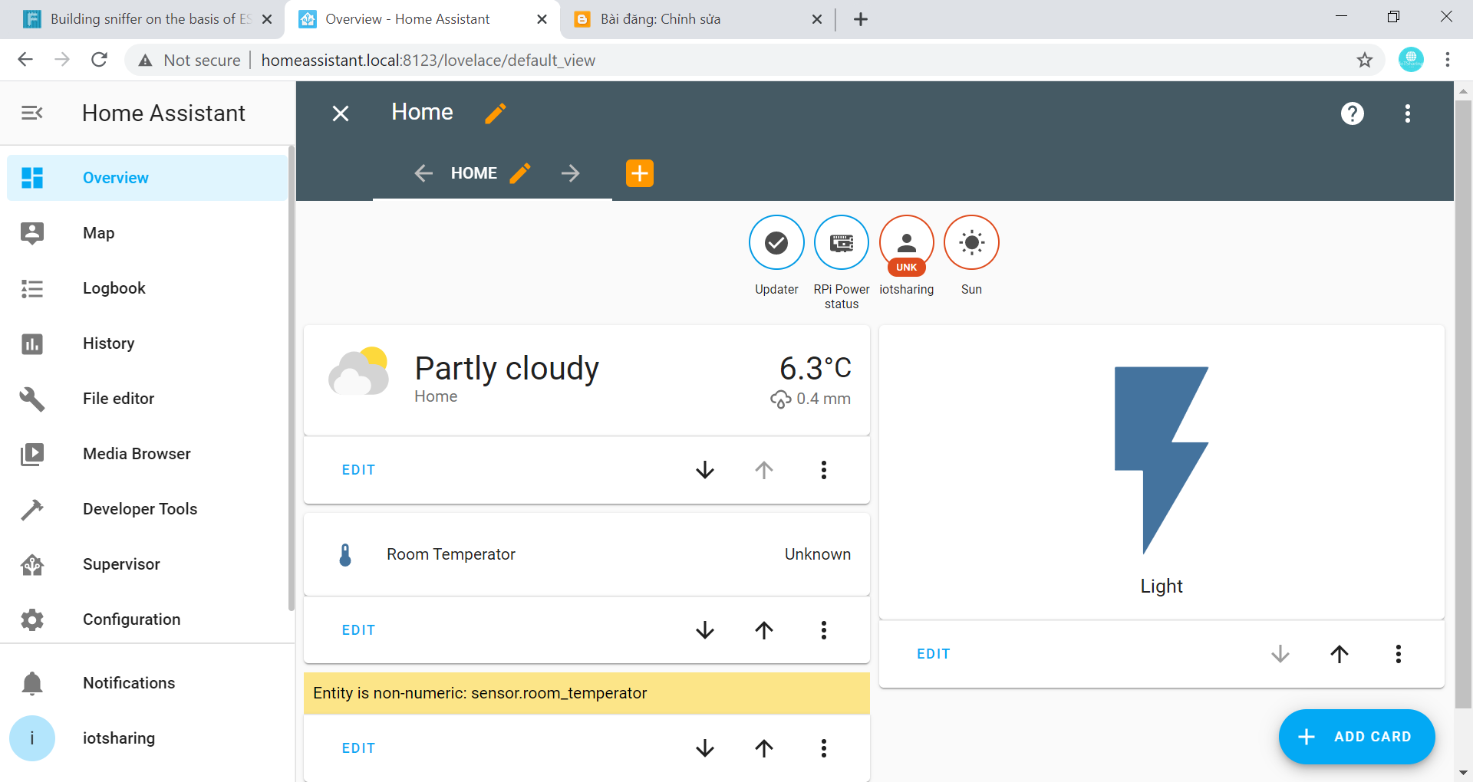Click the Updater badge
Screen dimensions: 1473x782
click(776, 242)
